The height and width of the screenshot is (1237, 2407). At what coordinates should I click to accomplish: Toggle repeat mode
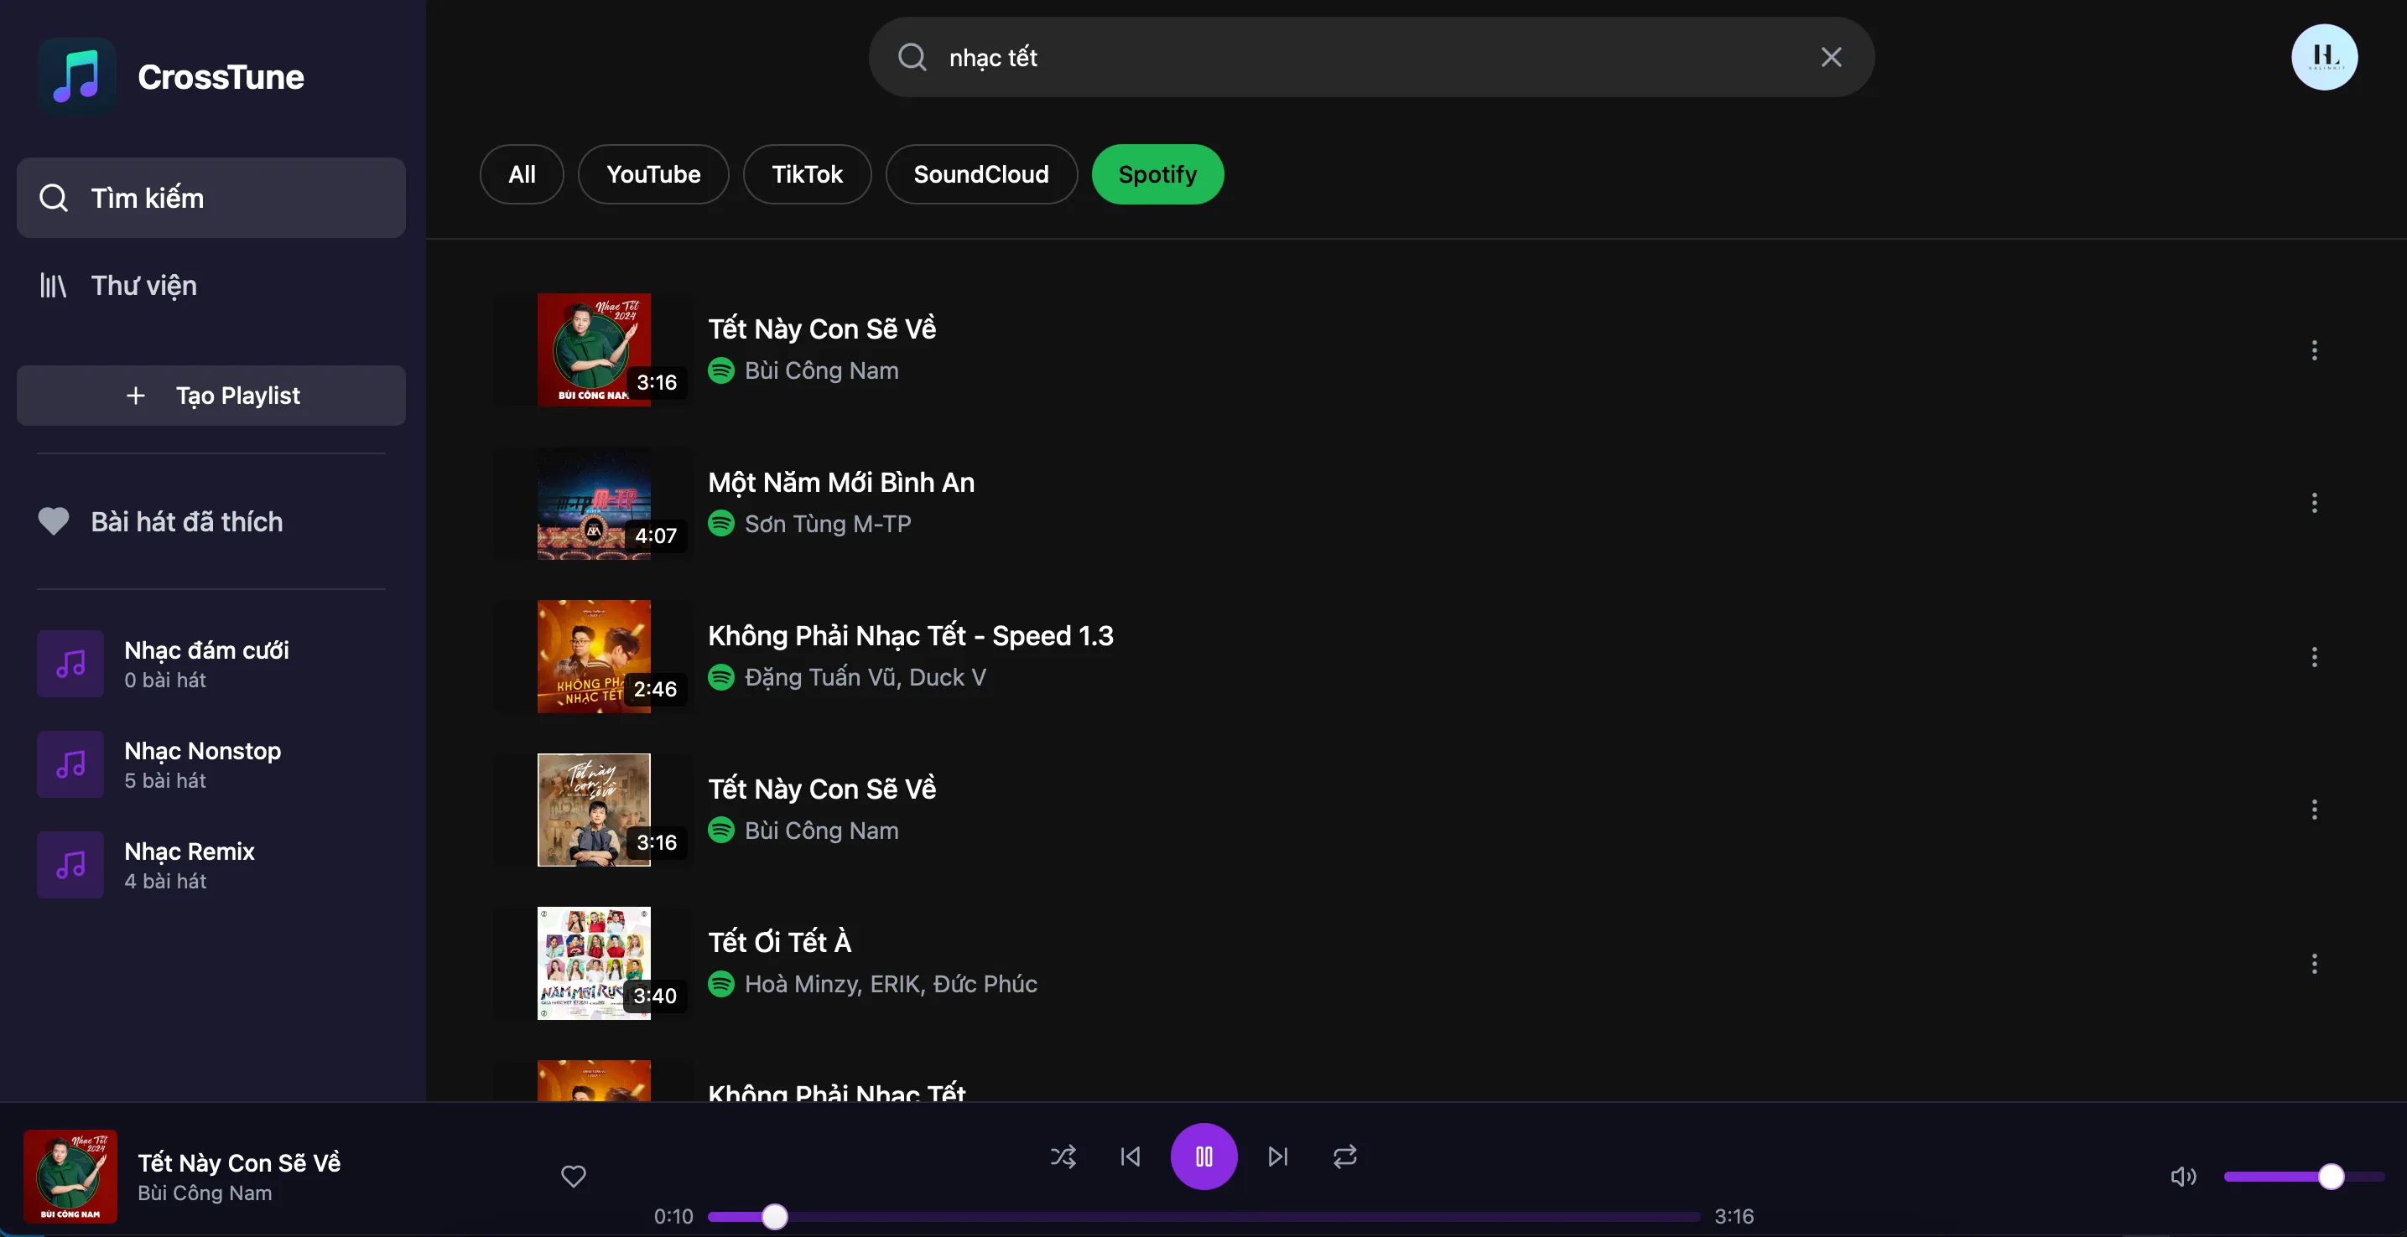click(x=1344, y=1157)
